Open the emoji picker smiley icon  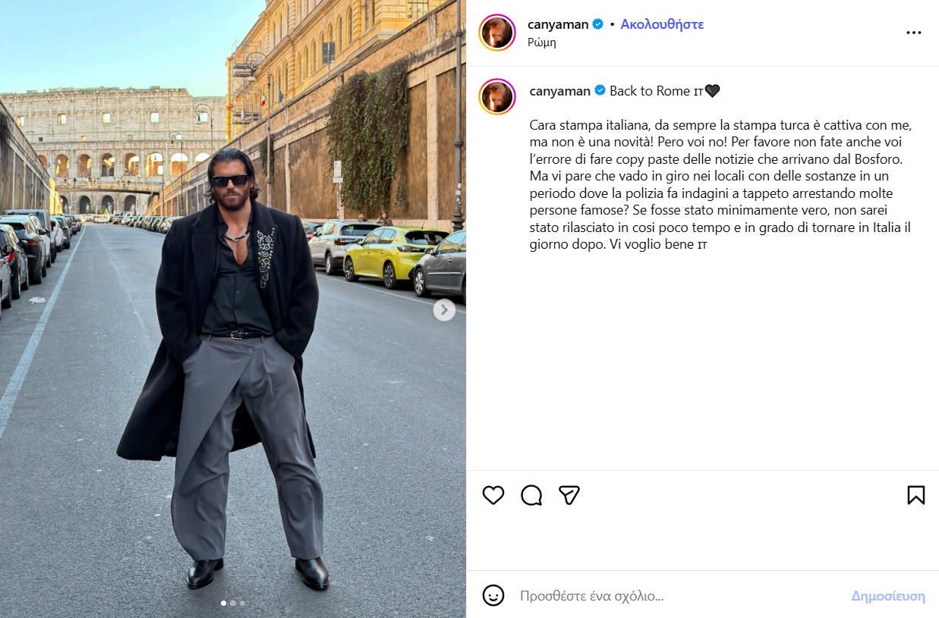click(493, 595)
